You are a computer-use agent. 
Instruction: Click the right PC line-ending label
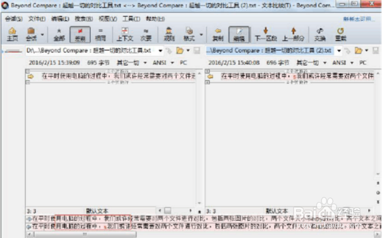pos(363,63)
